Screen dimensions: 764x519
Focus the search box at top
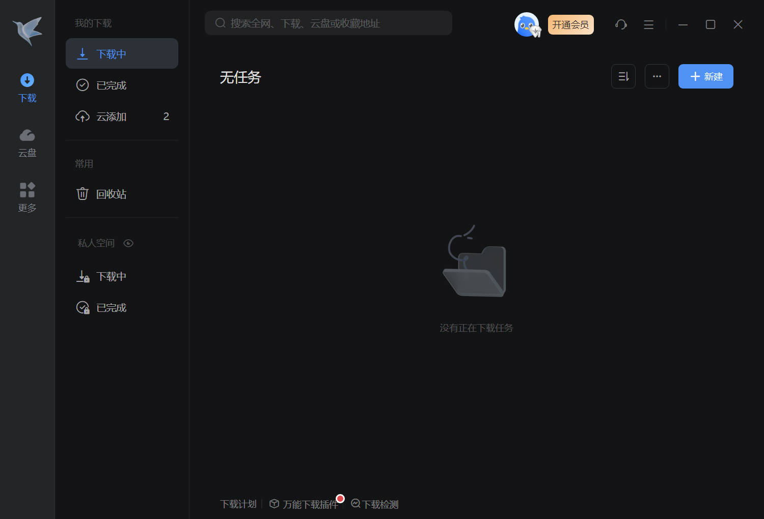328,23
